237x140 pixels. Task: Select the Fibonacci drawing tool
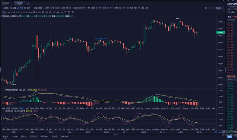[29, 12]
